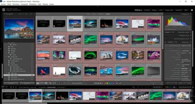The height and width of the screenshot is (104, 195).
Task: Expand the Revelado rápido panel
Action: coord(191,32)
